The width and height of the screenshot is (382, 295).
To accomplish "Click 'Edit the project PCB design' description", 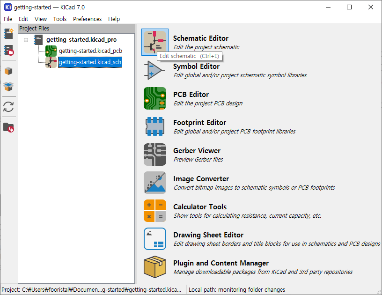I will tap(208, 103).
